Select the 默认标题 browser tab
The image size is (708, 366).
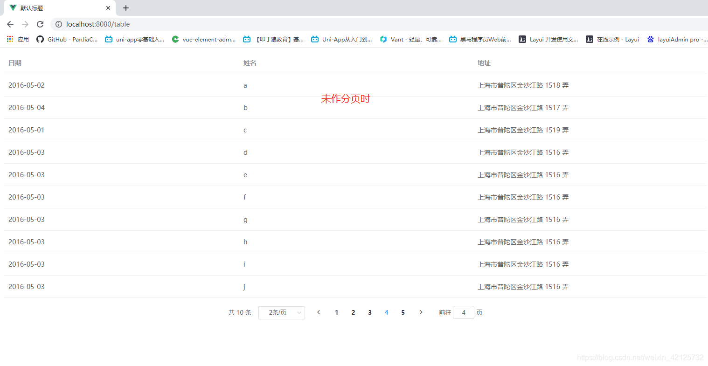(x=60, y=8)
